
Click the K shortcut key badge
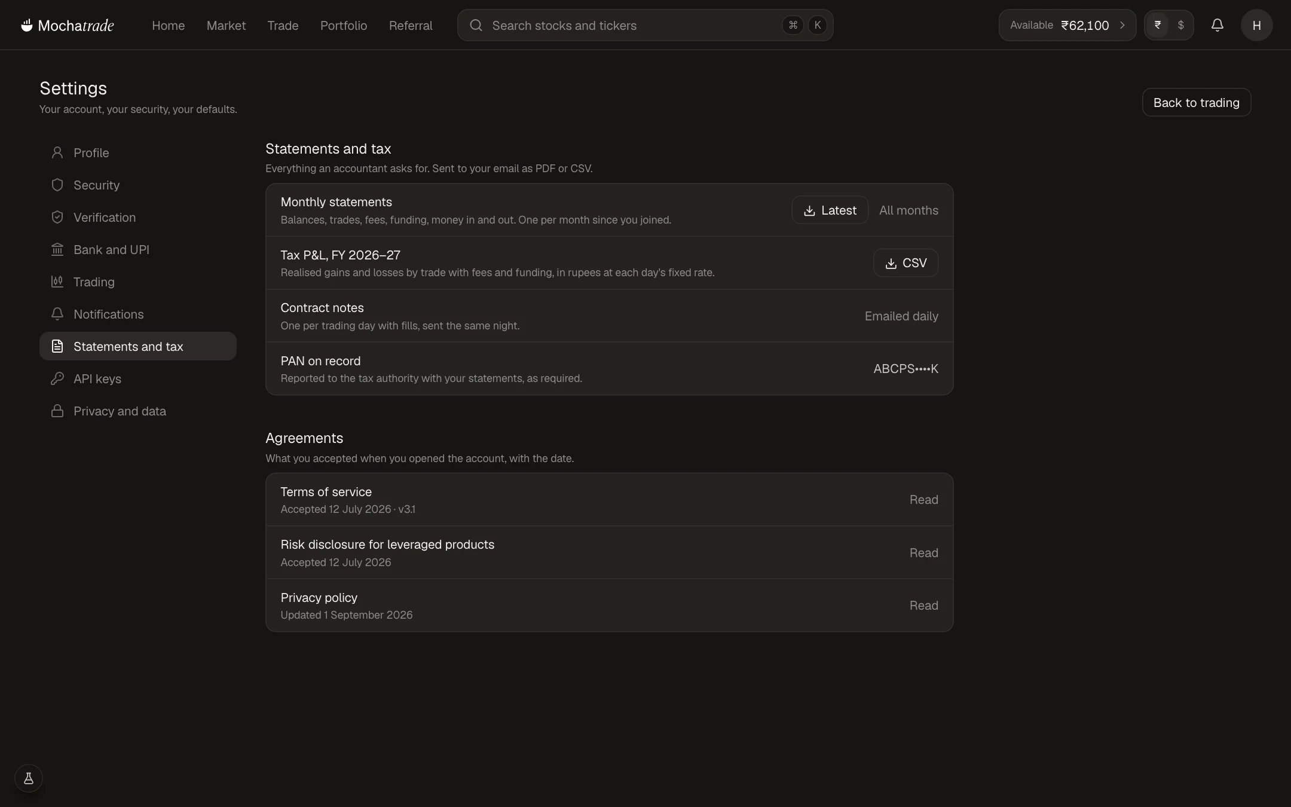[817, 25]
